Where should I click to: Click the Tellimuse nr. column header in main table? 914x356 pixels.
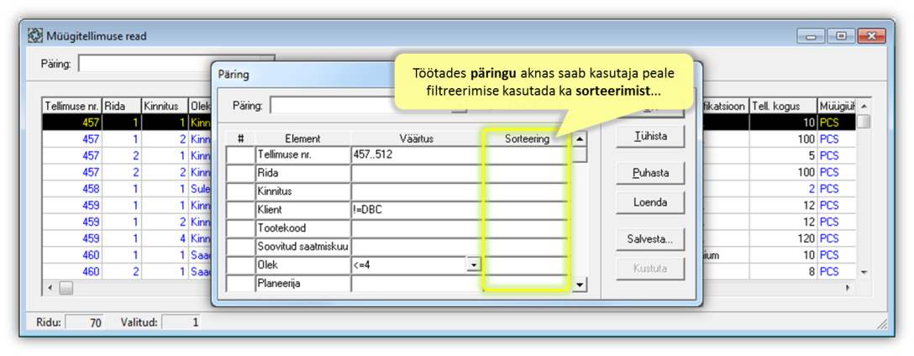[72, 106]
